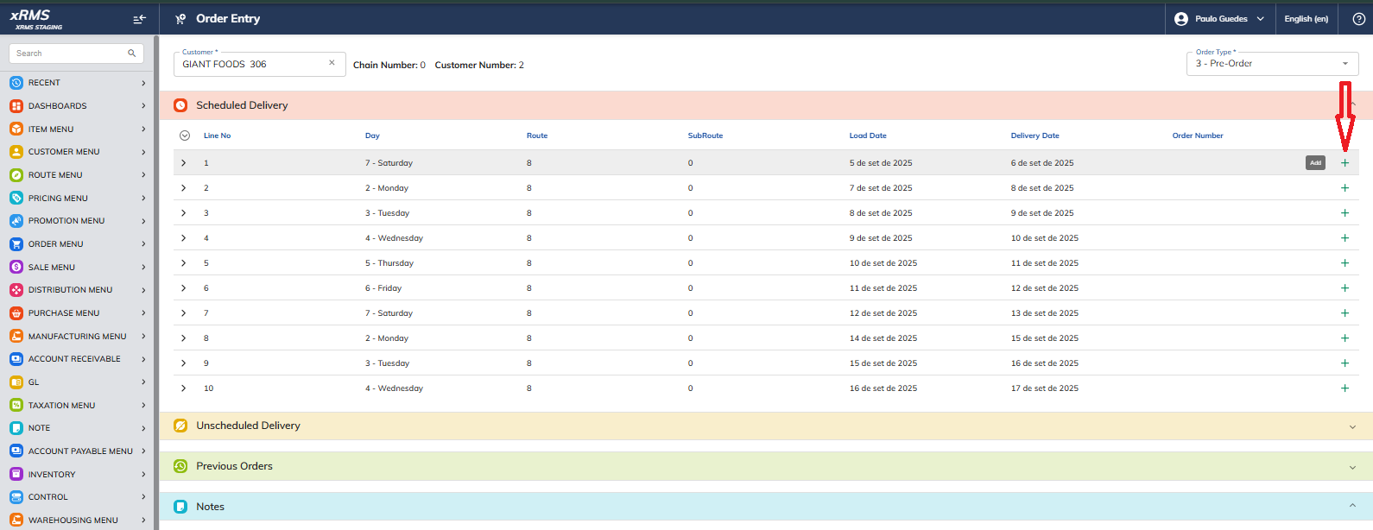The height and width of the screenshot is (530, 1373).
Task: Open ORDER MENU in the sidebar
Action: click(x=78, y=244)
